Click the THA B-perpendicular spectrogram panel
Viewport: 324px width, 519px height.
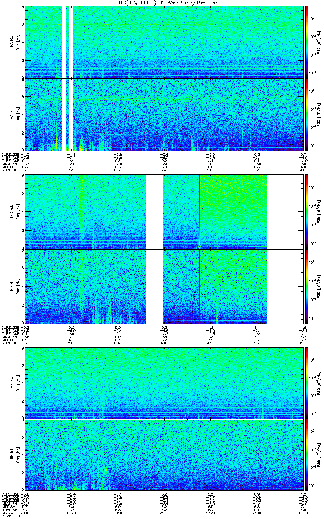pos(164,42)
